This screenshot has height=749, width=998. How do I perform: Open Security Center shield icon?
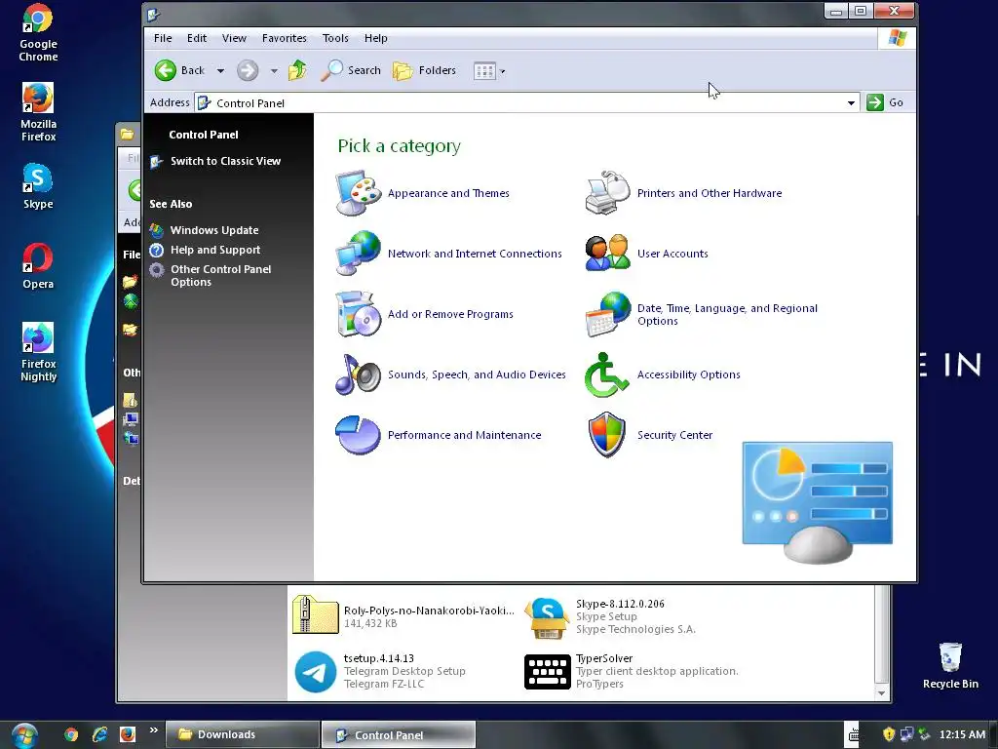pyautogui.click(x=607, y=435)
